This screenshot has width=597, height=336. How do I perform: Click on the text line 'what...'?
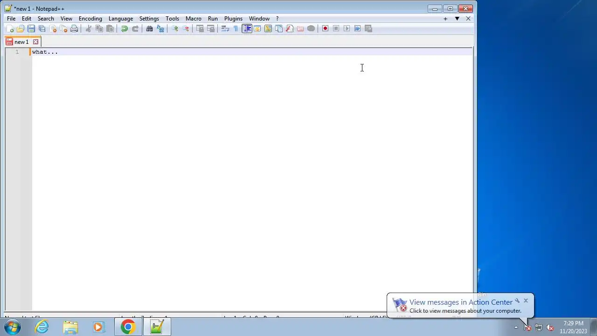point(45,52)
